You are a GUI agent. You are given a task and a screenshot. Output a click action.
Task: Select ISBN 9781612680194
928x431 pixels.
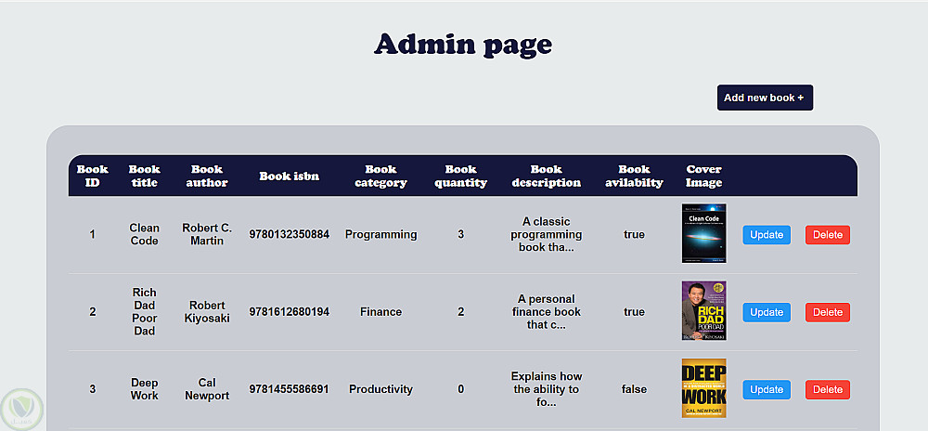click(289, 312)
